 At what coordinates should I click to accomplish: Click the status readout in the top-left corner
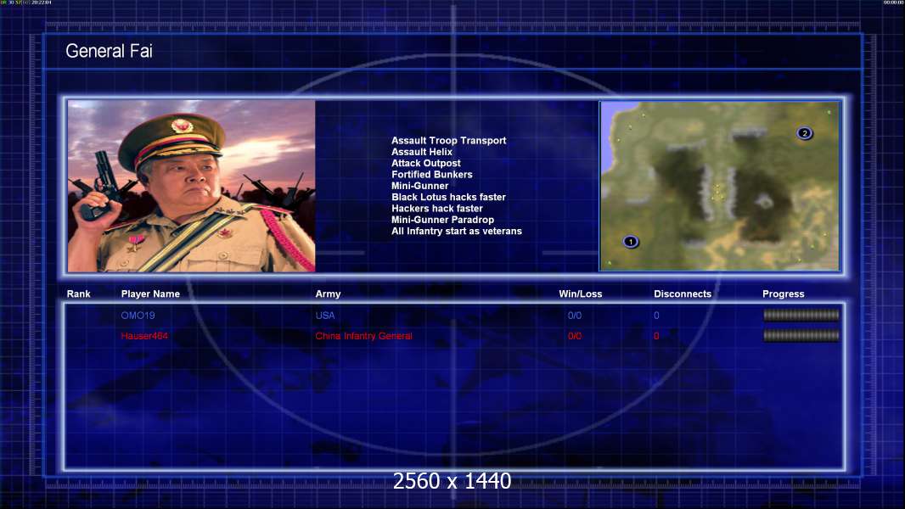(26, 3)
